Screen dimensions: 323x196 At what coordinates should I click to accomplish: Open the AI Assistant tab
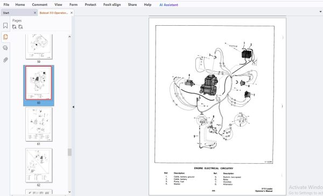[x=168, y=5]
